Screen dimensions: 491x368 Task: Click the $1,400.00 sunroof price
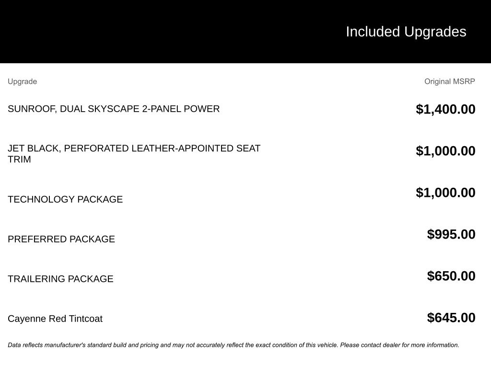click(445, 109)
